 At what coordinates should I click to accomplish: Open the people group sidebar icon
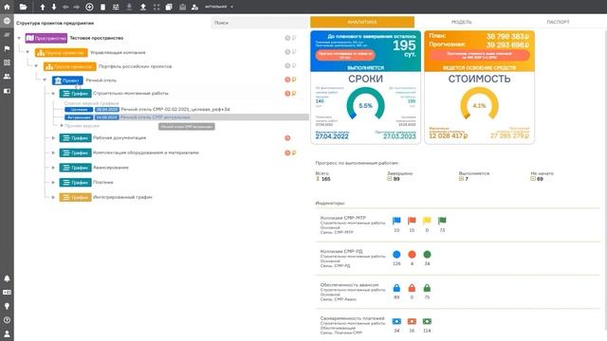tap(7, 77)
